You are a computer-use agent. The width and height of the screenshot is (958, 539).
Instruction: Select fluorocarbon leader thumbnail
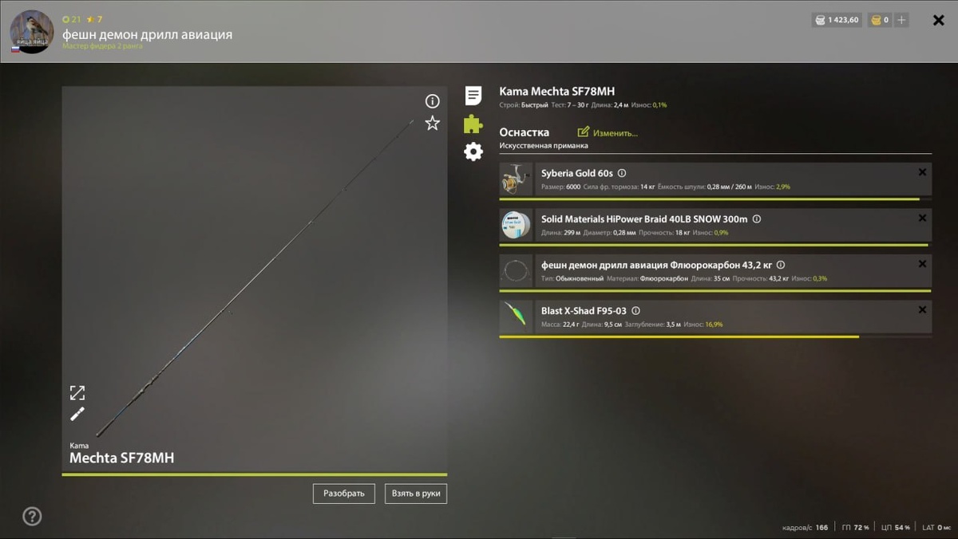(x=516, y=271)
